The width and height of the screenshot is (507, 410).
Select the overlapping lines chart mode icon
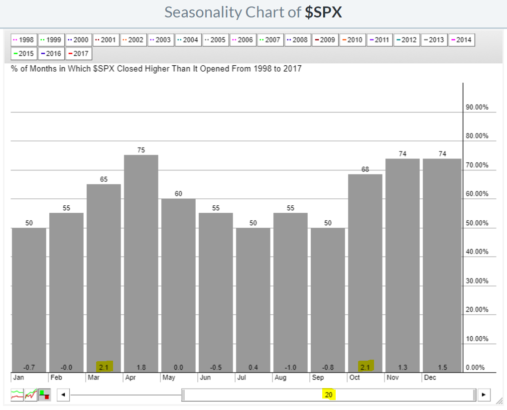point(31,395)
